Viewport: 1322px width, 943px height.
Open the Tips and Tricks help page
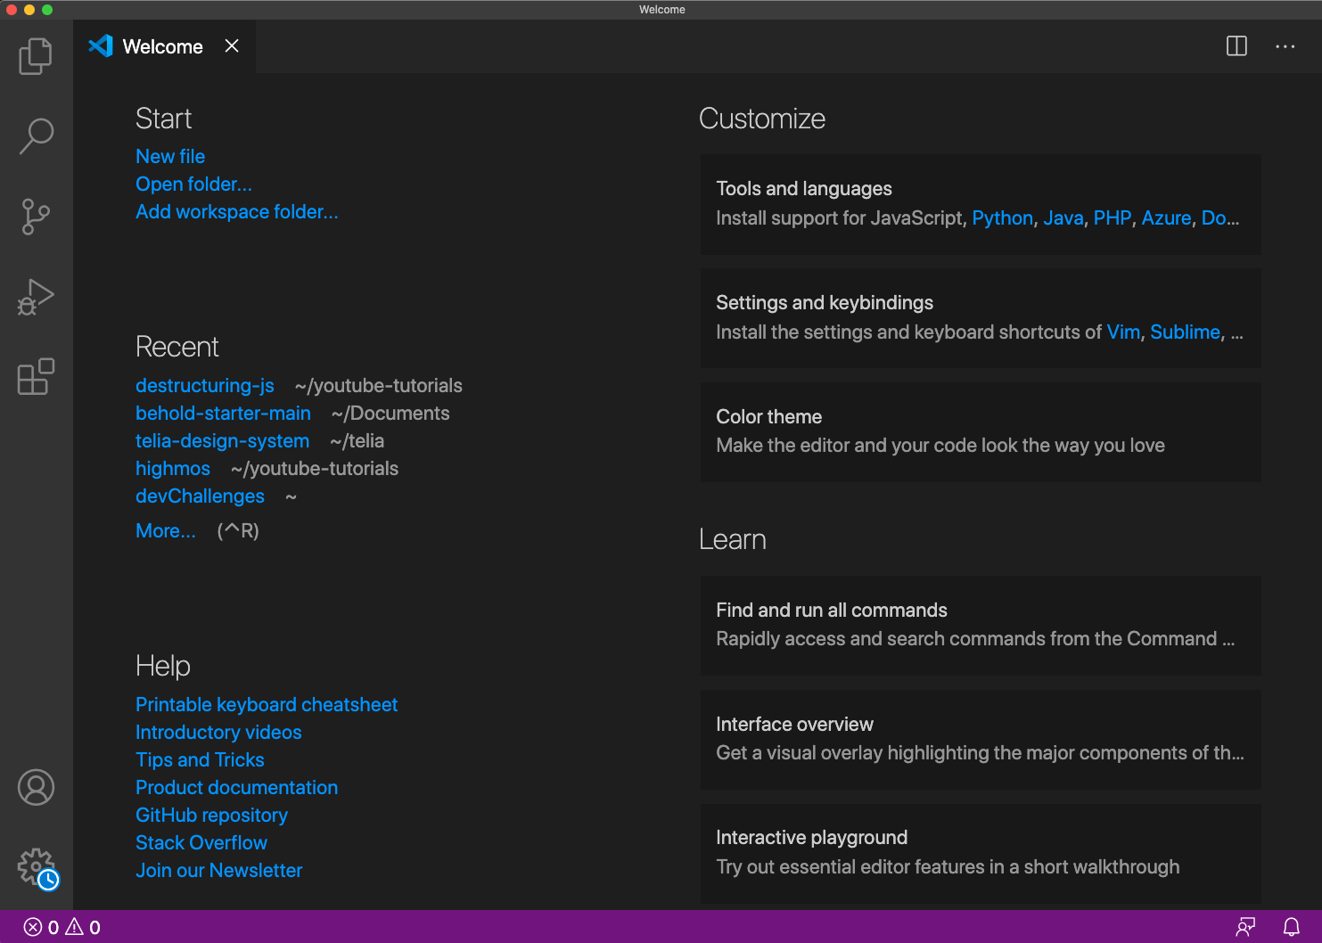click(x=200, y=759)
